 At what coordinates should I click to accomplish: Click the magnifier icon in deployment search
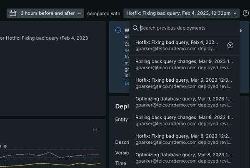pos(135,28)
